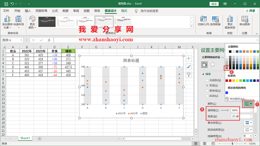Screen dimensions: 260x146
Task: Select the Fill & Line paint bucket tab
Action: click(204, 65)
